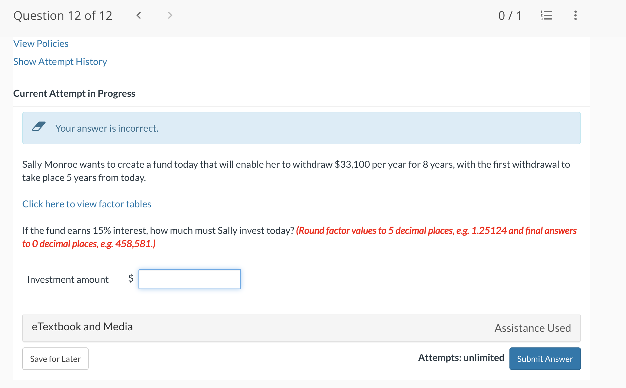Click the Investment amount label

(x=68, y=280)
